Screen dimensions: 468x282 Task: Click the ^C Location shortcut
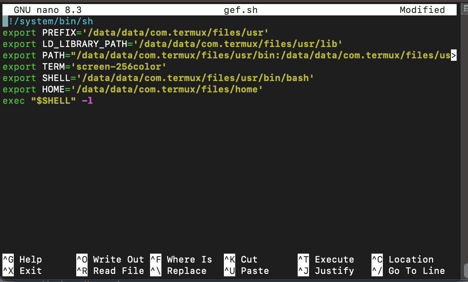pyautogui.click(x=403, y=259)
